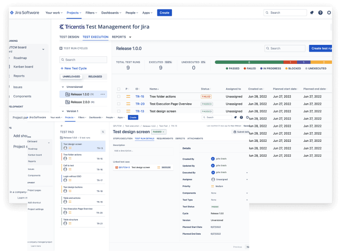This screenshot has width=341, height=251.
Task: Click the Create button in the back window
Action: click(165, 13)
